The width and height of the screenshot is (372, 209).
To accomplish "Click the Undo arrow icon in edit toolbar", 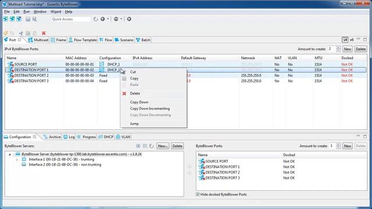I will (6, 33).
